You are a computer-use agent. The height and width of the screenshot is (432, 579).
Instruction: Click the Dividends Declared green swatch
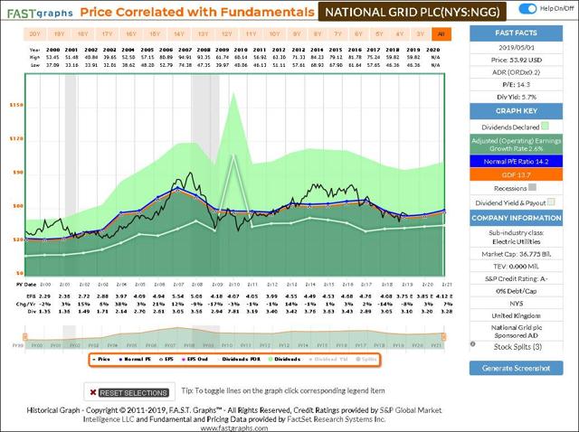(x=545, y=127)
